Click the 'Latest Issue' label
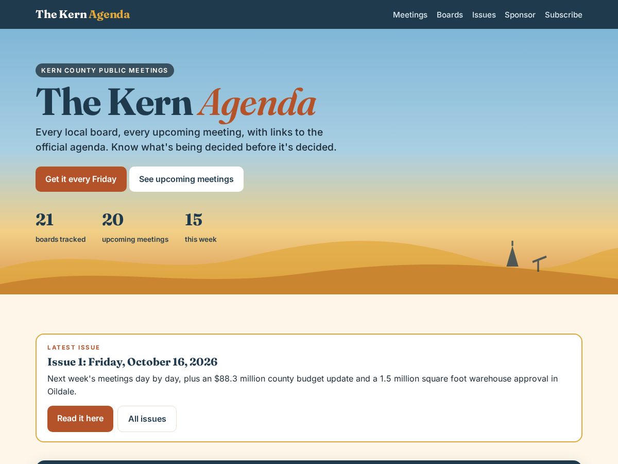Image resolution: width=618 pixels, height=464 pixels. click(x=74, y=347)
